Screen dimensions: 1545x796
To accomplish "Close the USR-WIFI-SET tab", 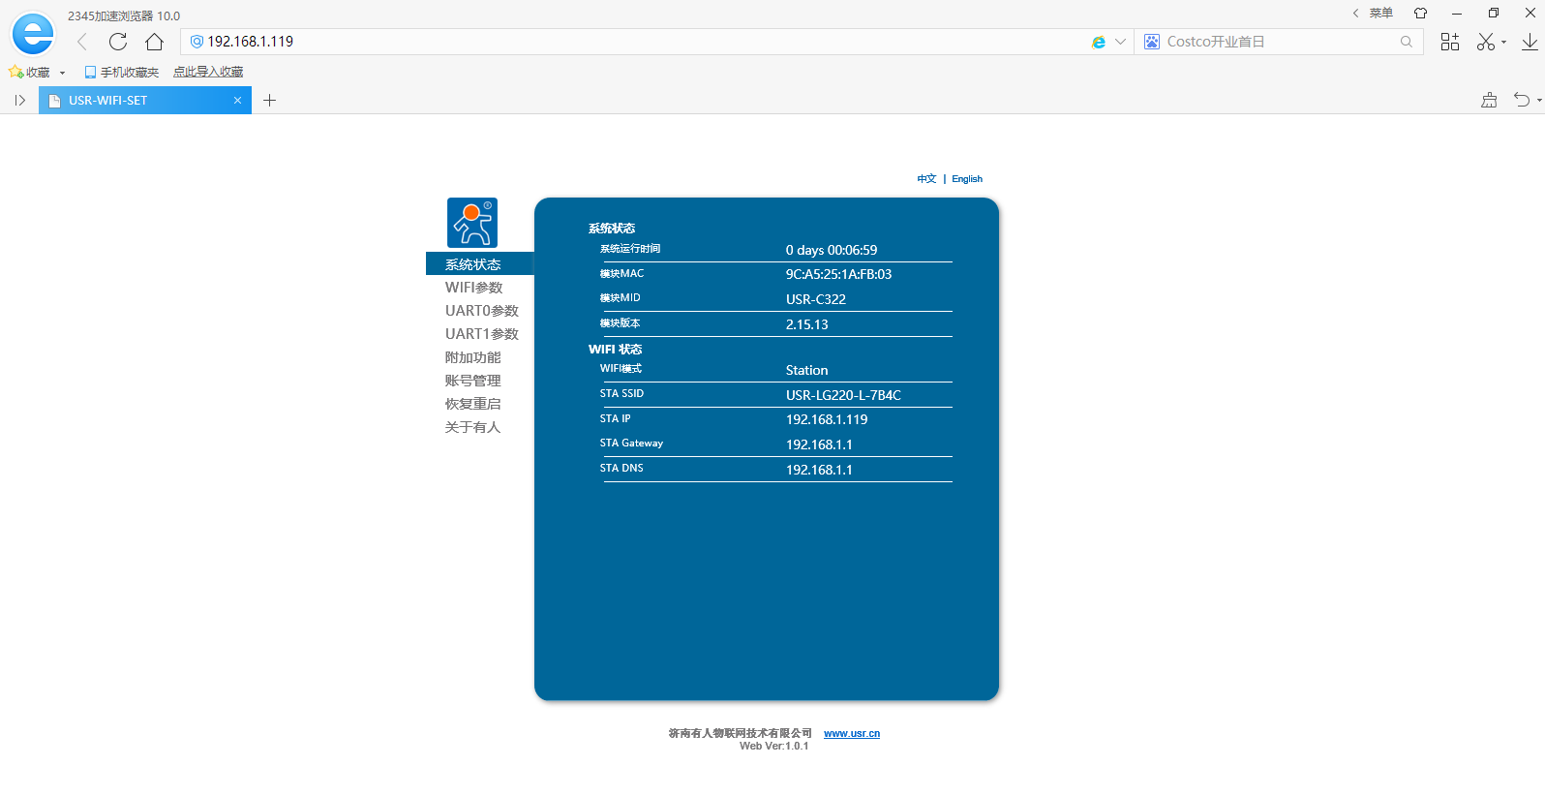I will click(237, 100).
